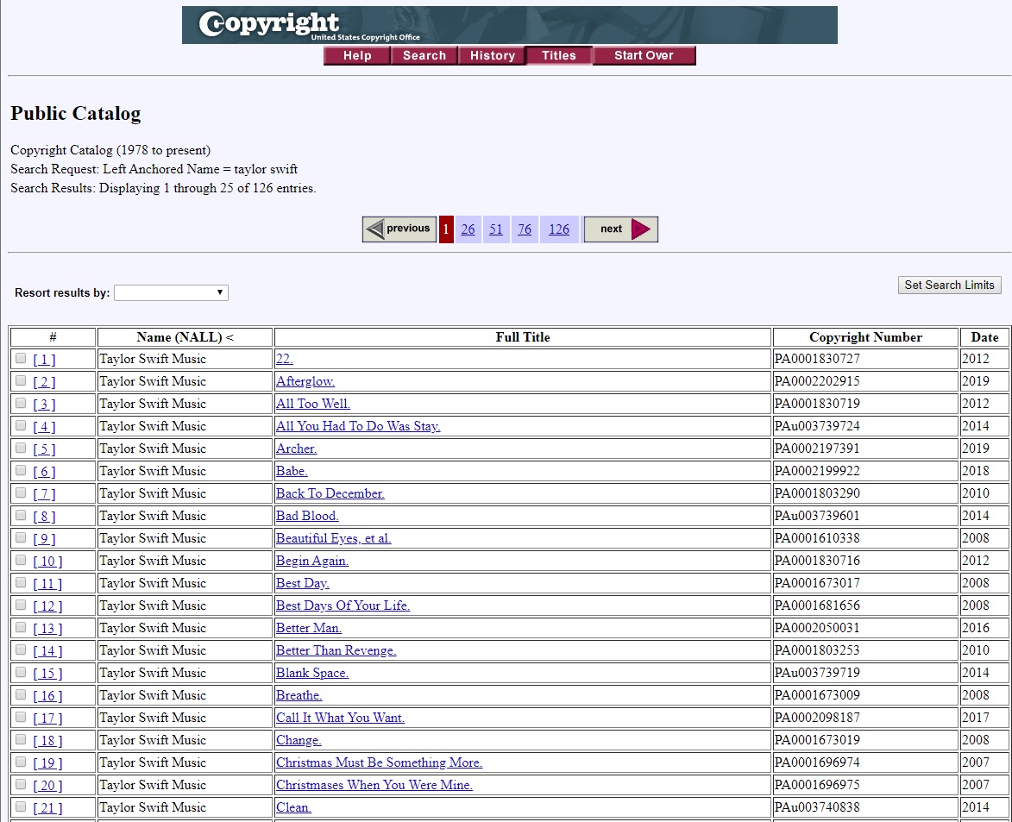Open Christmas Must Be Something More link
Image resolution: width=1012 pixels, height=822 pixels.
pyautogui.click(x=380, y=762)
